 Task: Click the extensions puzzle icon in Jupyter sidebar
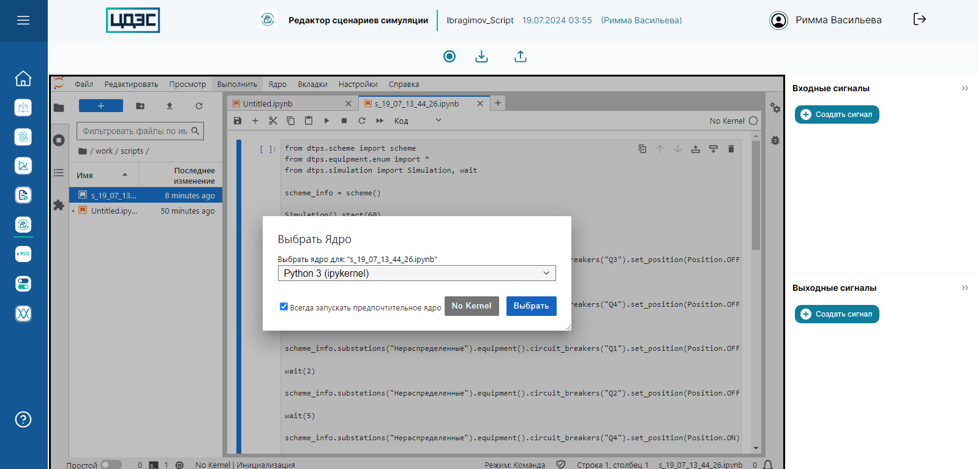click(x=59, y=205)
